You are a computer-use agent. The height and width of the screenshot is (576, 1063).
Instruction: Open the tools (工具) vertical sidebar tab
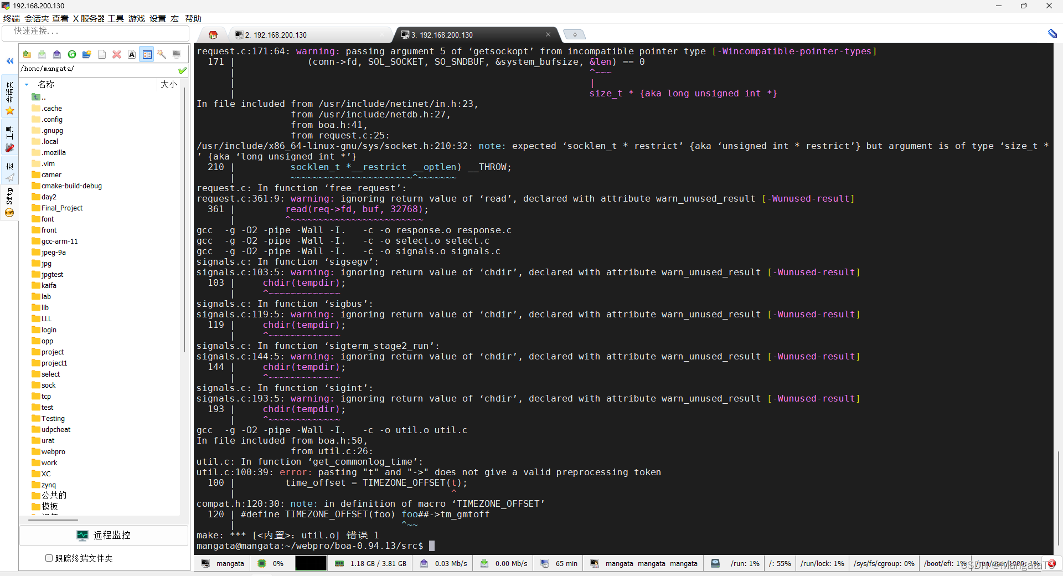(x=9, y=139)
